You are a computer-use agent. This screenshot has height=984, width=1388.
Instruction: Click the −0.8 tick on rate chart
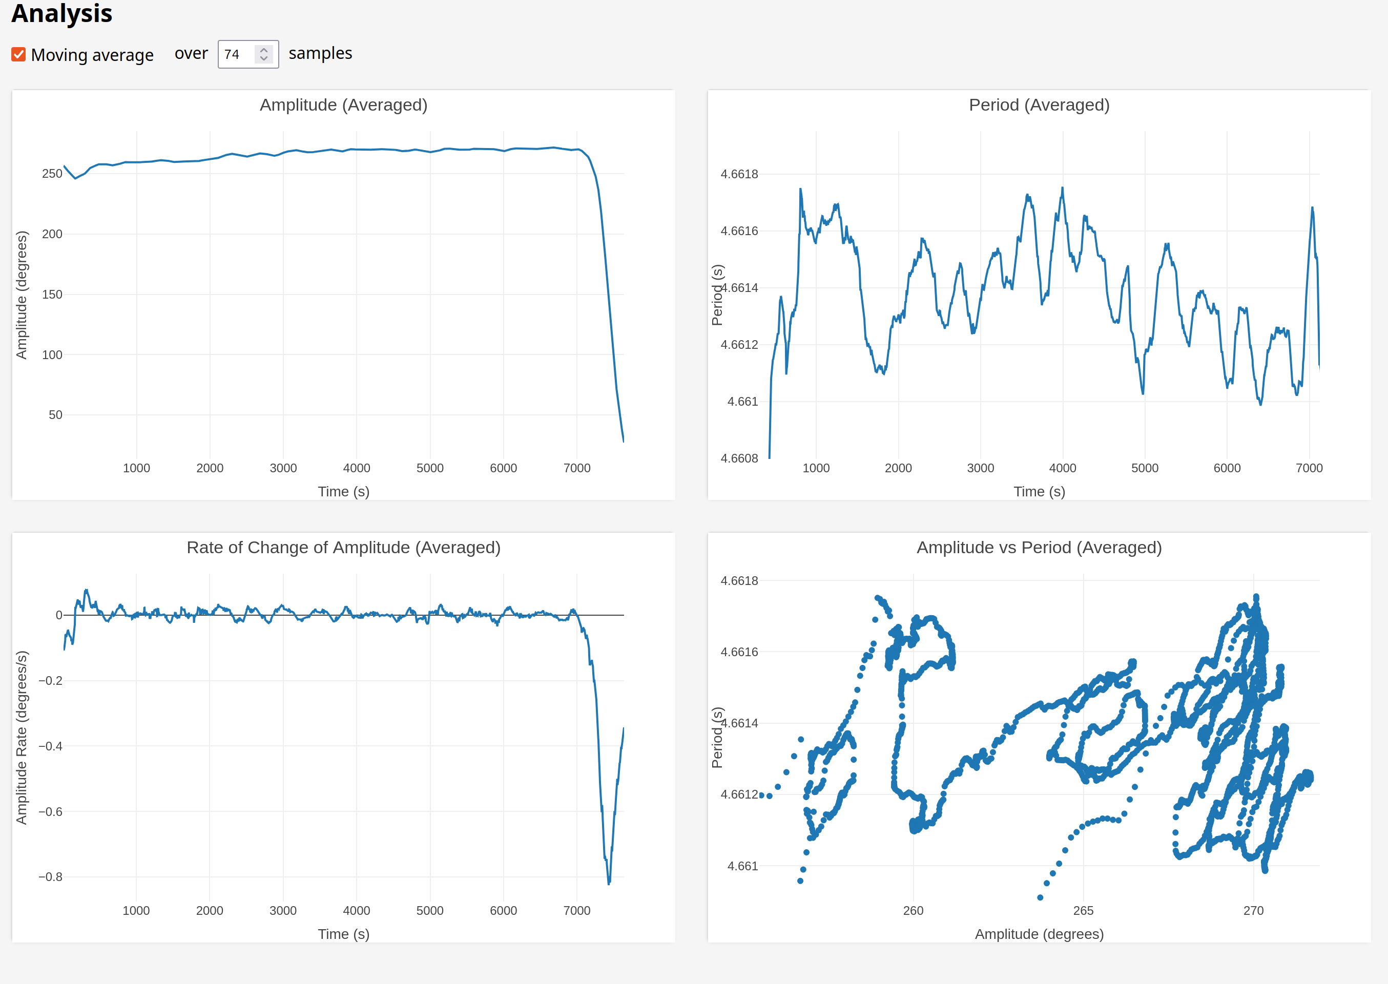(x=50, y=877)
